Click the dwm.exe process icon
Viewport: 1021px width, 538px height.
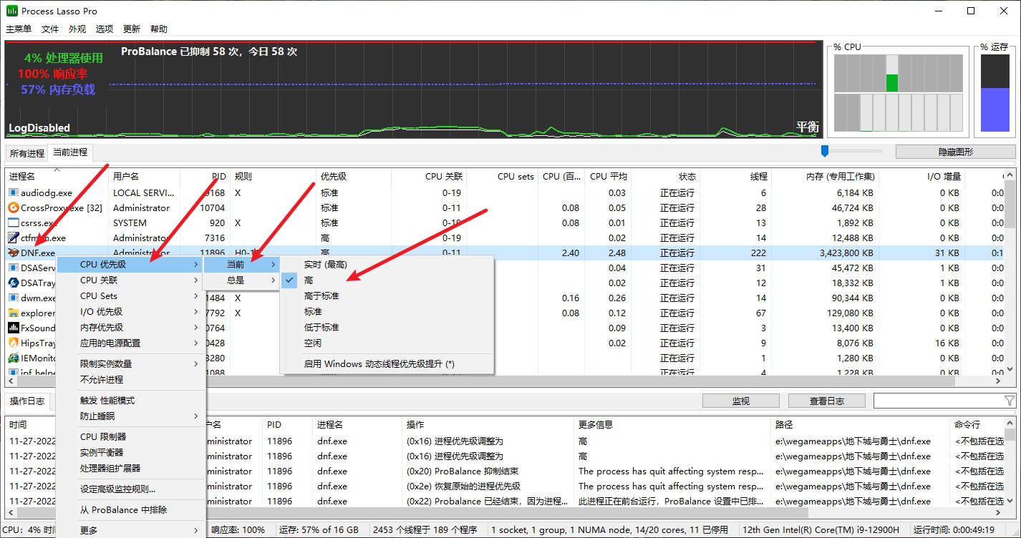coord(13,298)
